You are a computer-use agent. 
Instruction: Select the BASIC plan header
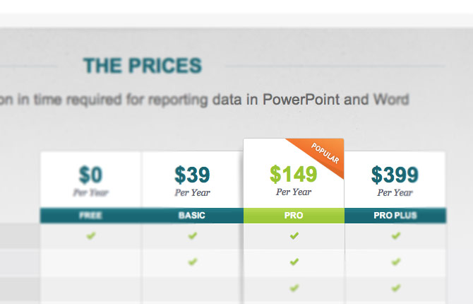point(193,216)
